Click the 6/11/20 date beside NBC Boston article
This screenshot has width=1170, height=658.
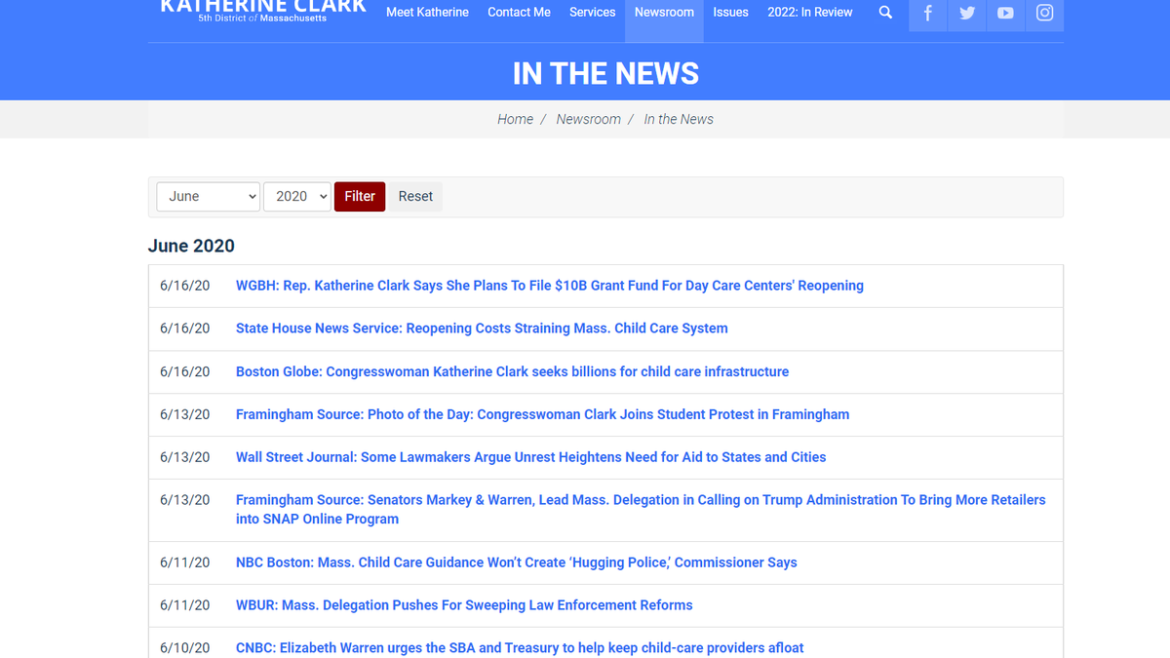185,562
